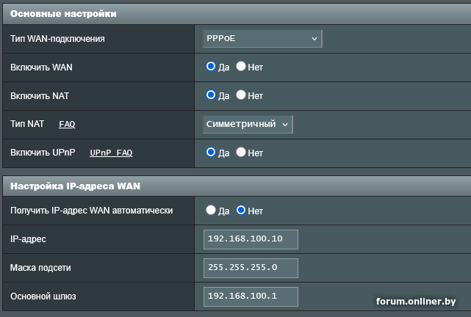Image resolution: width=471 pixels, height=317 pixels.
Task: Enable NAT with the "Да" radio
Action: (211, 95)
